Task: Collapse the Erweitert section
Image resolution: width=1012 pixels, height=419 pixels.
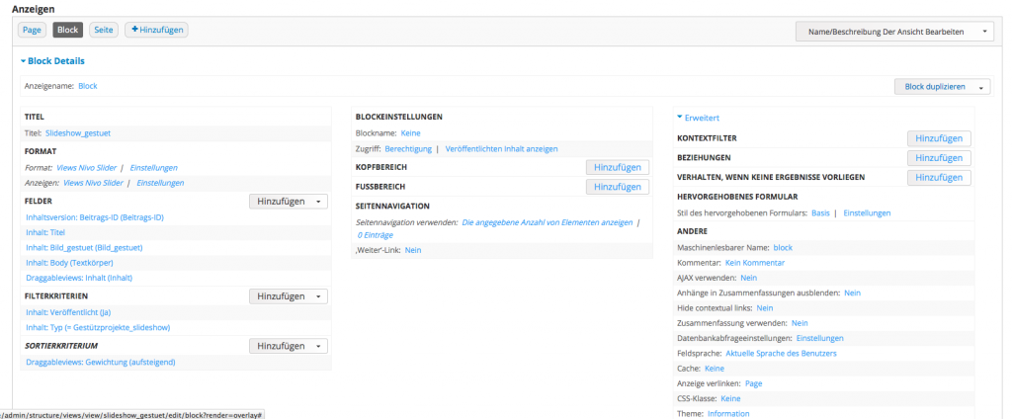Action: pyautogui.click(x=702, y=118)
